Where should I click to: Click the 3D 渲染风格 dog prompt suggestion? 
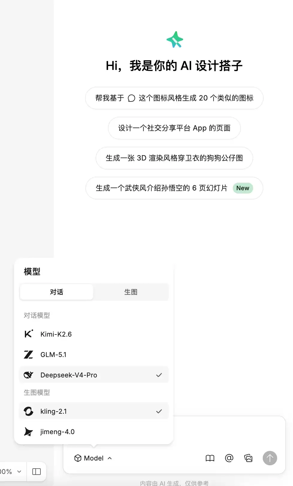point(174,158)
